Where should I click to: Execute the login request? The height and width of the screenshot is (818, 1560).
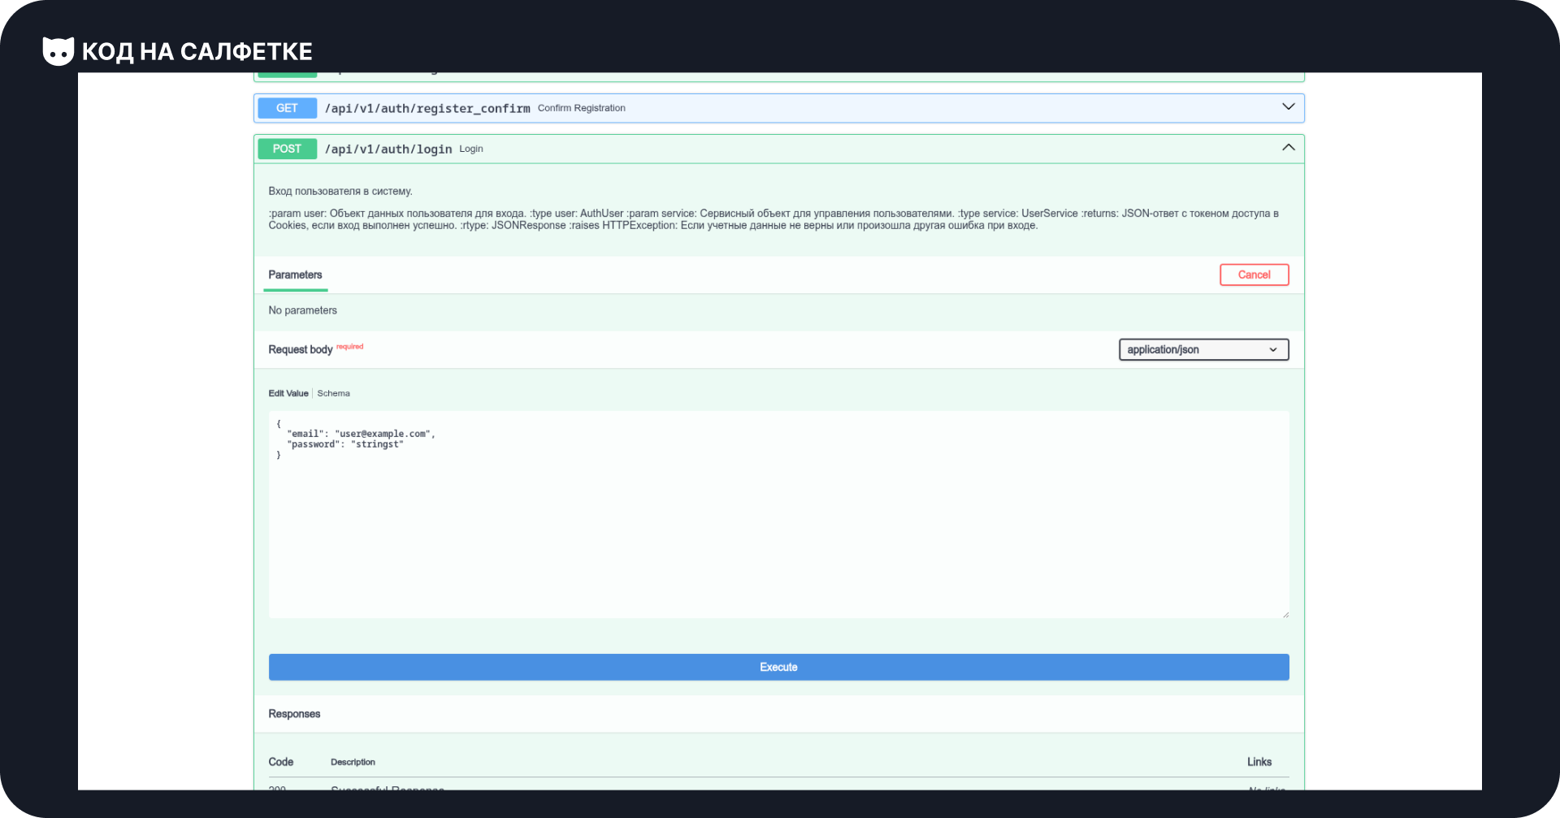pyautogui.click(x=778, y=667)
